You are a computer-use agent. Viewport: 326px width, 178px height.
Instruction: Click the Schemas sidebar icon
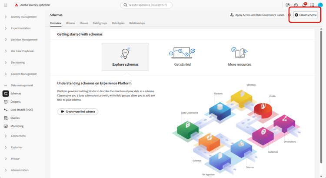pyautogui.click(x=6, y=94)
